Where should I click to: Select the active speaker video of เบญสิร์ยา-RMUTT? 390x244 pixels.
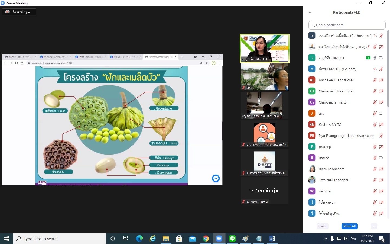pyautogui.click(x=265, y=48)
